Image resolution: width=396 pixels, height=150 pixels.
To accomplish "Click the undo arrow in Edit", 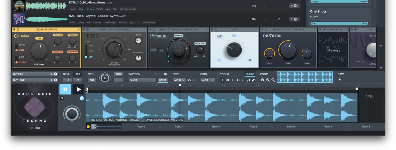I will point(189,80).
